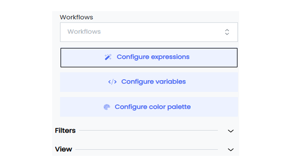Click the Configure expressions button
Image resolution: width=281 pixels, height=167 pixels.
pyautogui.click(x=149, y=58)
